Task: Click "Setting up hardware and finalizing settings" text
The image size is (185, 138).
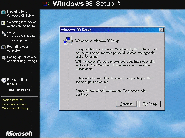Action: click(22, 59)
